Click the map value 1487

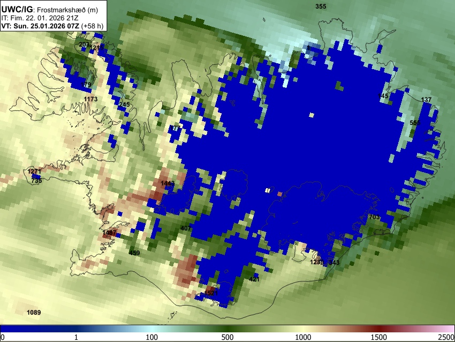pyautogui.click(x=109, y=233)
